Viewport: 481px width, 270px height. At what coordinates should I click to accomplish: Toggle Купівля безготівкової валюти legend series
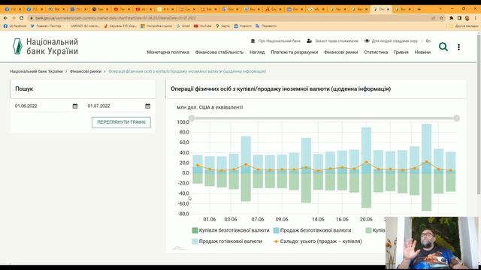pyautogui.click(x=231, y=230)
